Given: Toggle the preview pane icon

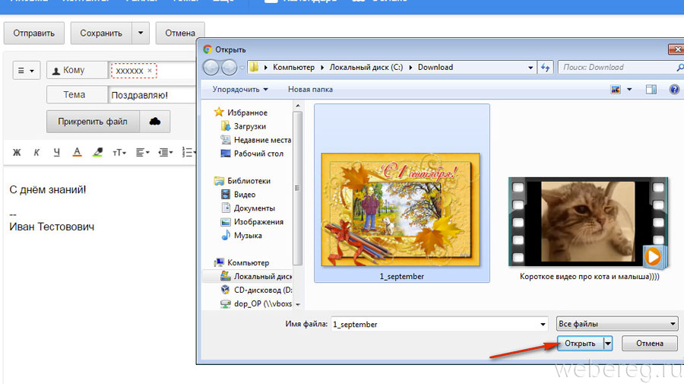Looking at the screenshot, I should 651,90.
